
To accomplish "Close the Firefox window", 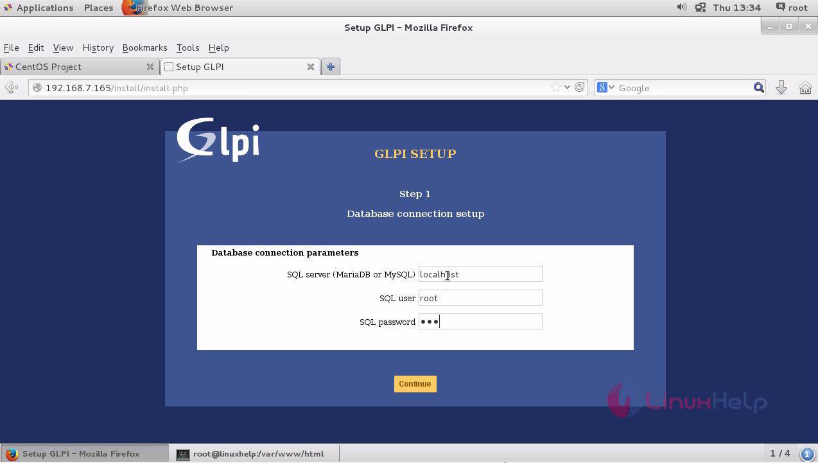I will (808, 27).
